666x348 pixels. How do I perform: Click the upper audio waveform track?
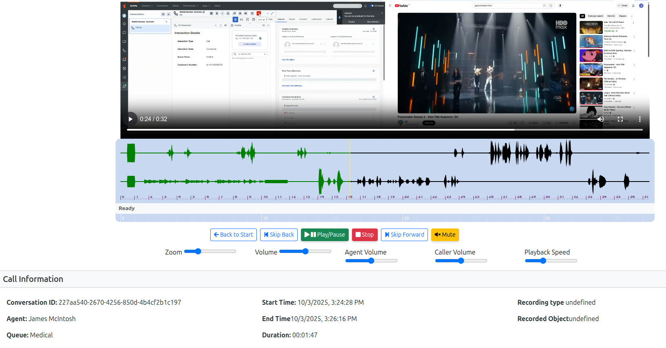click(x=385, y=153)
